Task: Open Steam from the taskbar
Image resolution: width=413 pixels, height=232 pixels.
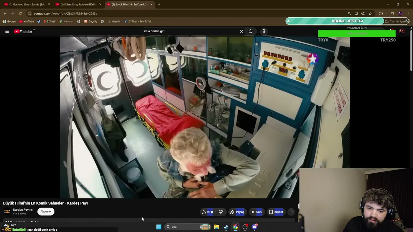Action: tap(226, 227)
